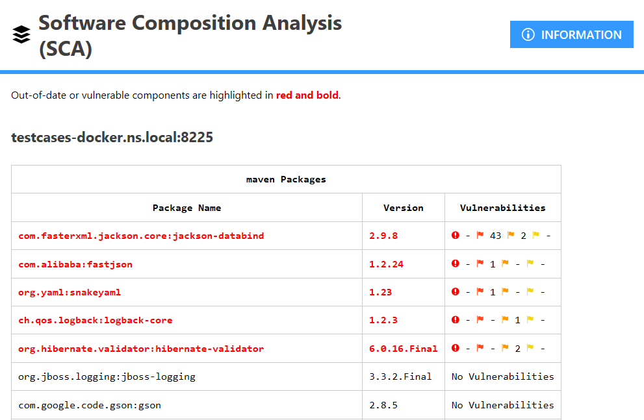Click the maven Packages table title
Screen dimensions: 644x420
click(x=286, y=179)
